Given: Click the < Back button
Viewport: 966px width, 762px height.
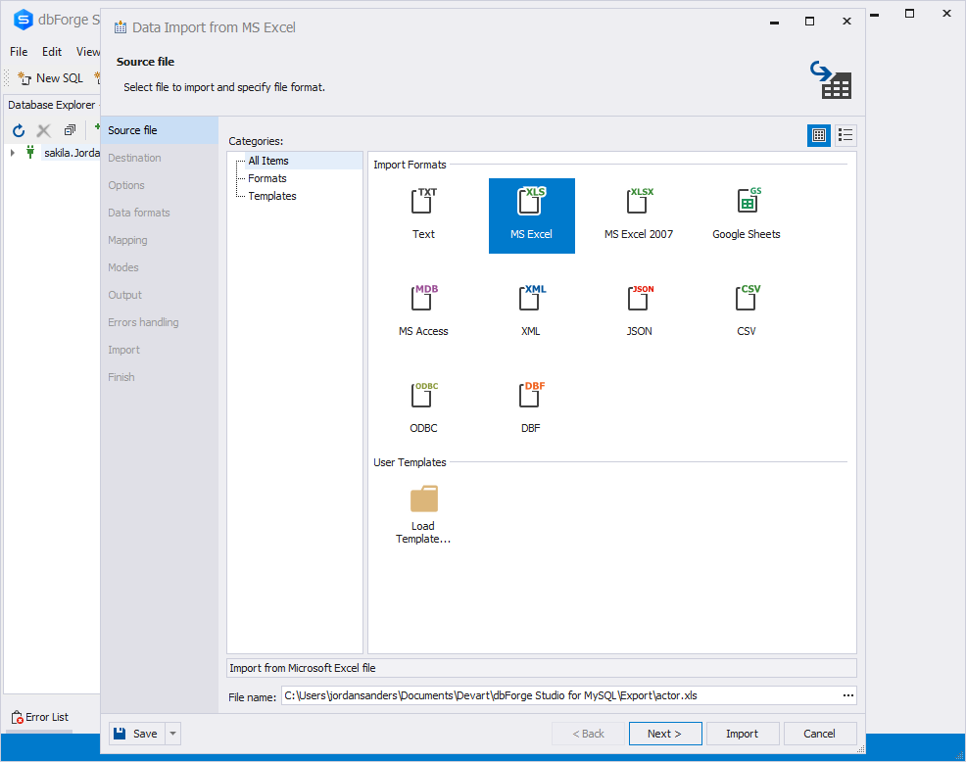Looking at the screenshot, I should click(x=589, y=734).
